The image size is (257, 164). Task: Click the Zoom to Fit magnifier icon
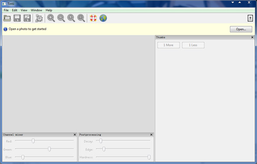pos(81,18)
